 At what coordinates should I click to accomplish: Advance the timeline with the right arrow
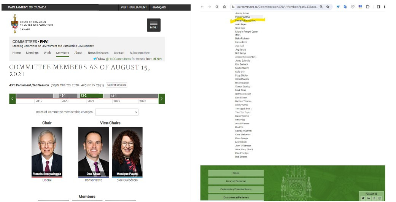(x=162, y=99)
